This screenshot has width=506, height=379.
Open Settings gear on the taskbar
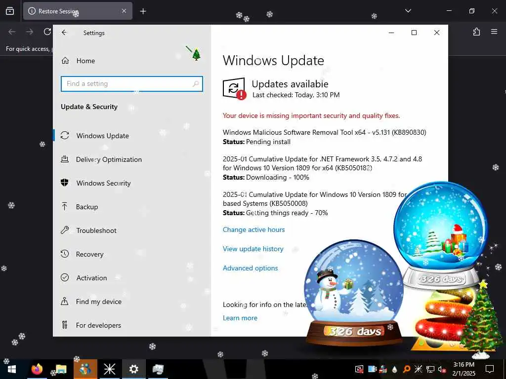click(133, 369)
